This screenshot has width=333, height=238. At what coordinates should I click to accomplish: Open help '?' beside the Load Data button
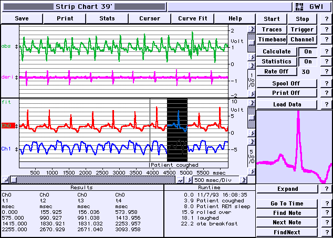coord(325,104)
